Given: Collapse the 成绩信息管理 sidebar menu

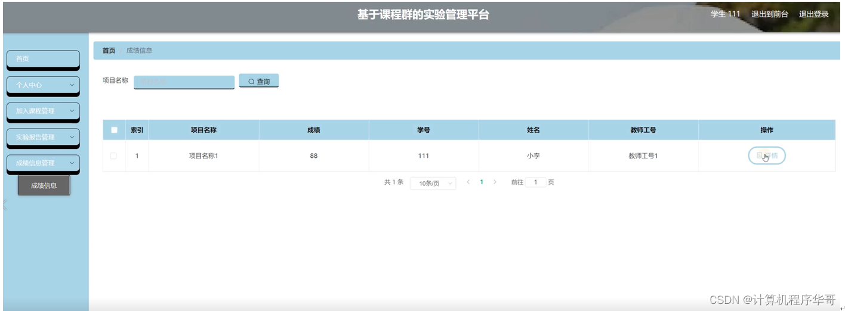Looking at the screenshot, I should [43, 163].
